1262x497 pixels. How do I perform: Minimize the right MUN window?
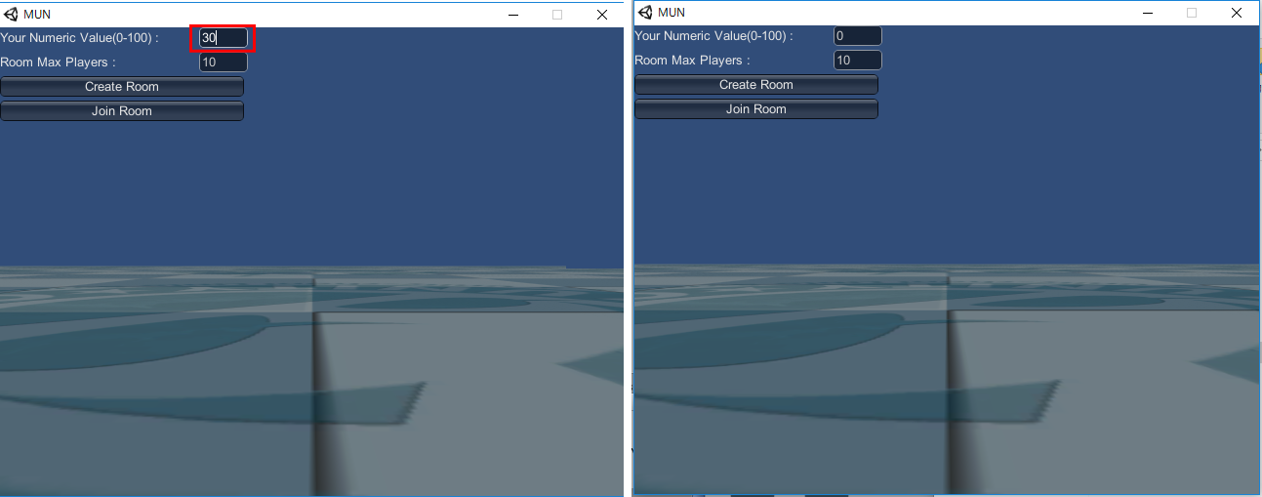coord(1148,13)
